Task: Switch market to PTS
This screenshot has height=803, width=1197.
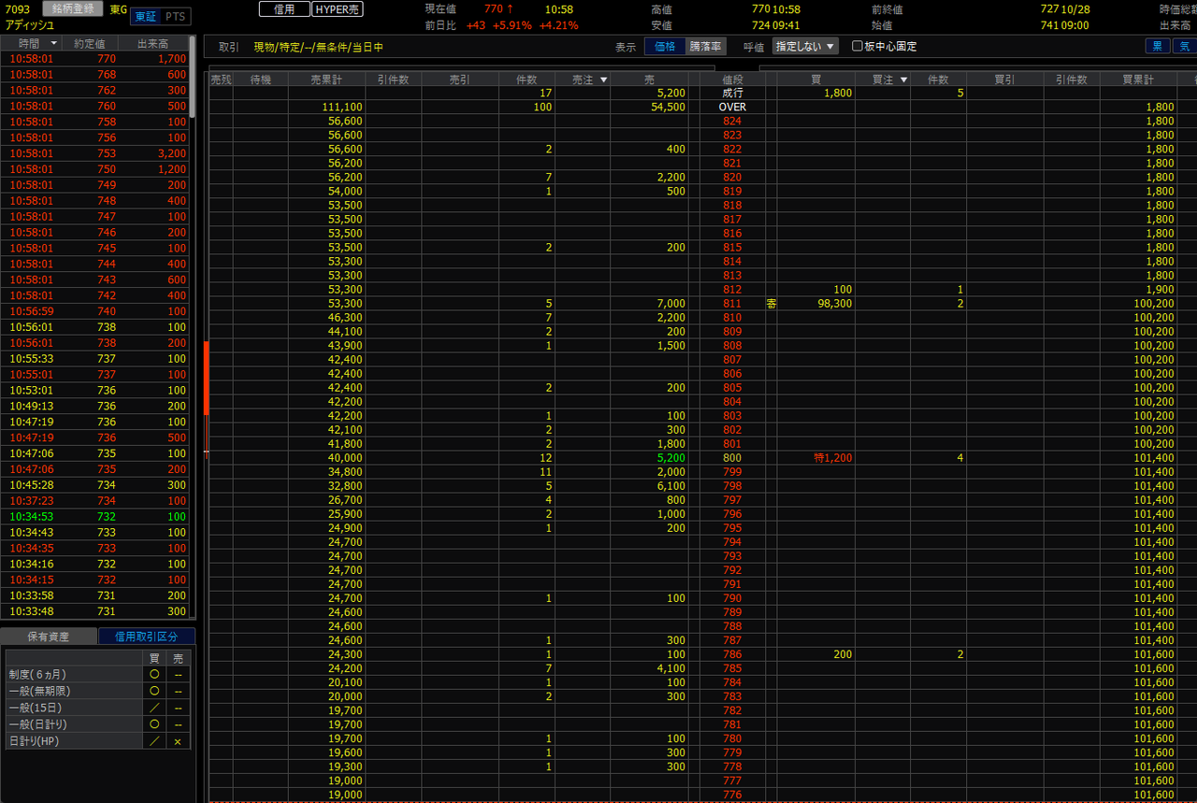Action: click(x=175, y=17)
